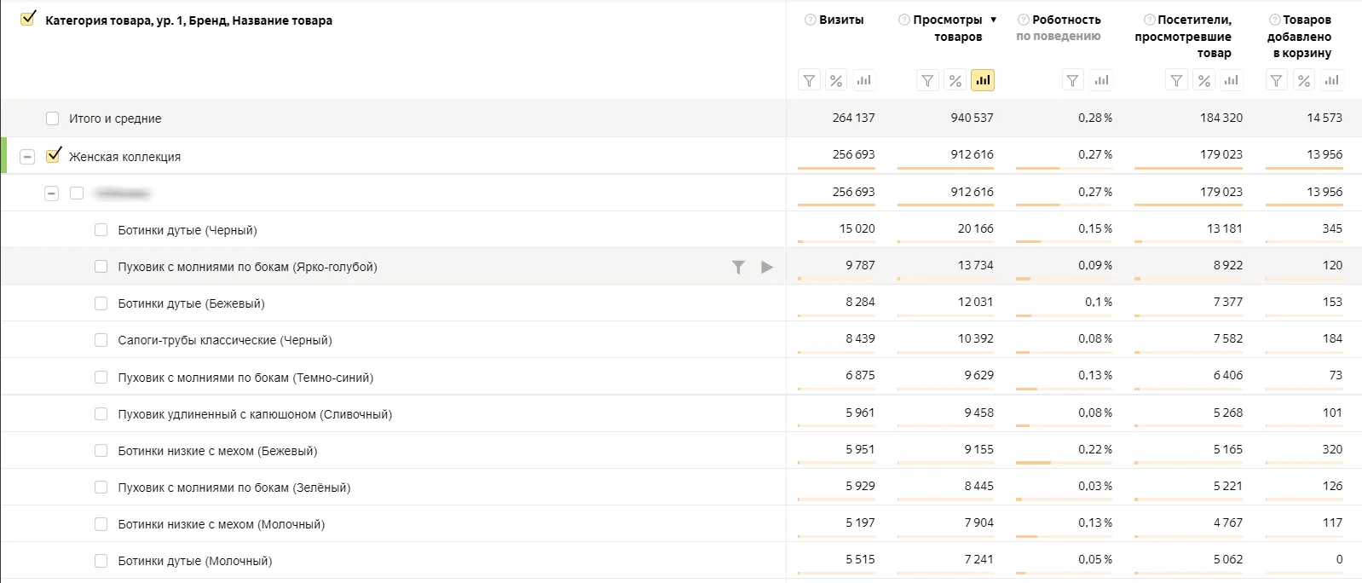Click chart icon under Просмотры товаров
This screenshot has height=583, width=1362.
pos(983,80)
